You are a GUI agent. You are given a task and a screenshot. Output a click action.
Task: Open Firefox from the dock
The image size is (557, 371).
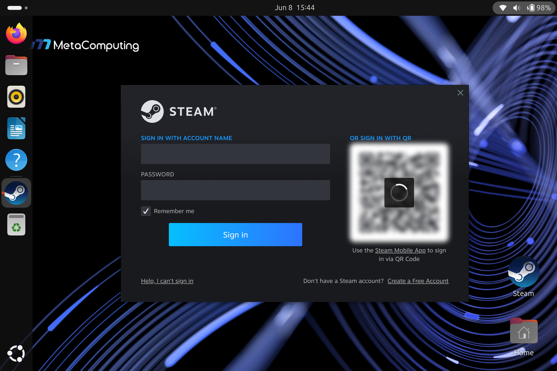coord(16,33)
